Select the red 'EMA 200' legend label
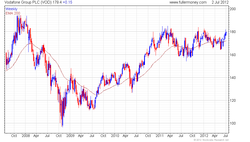Viewport: 250px width, 142px height. (13, 13)
